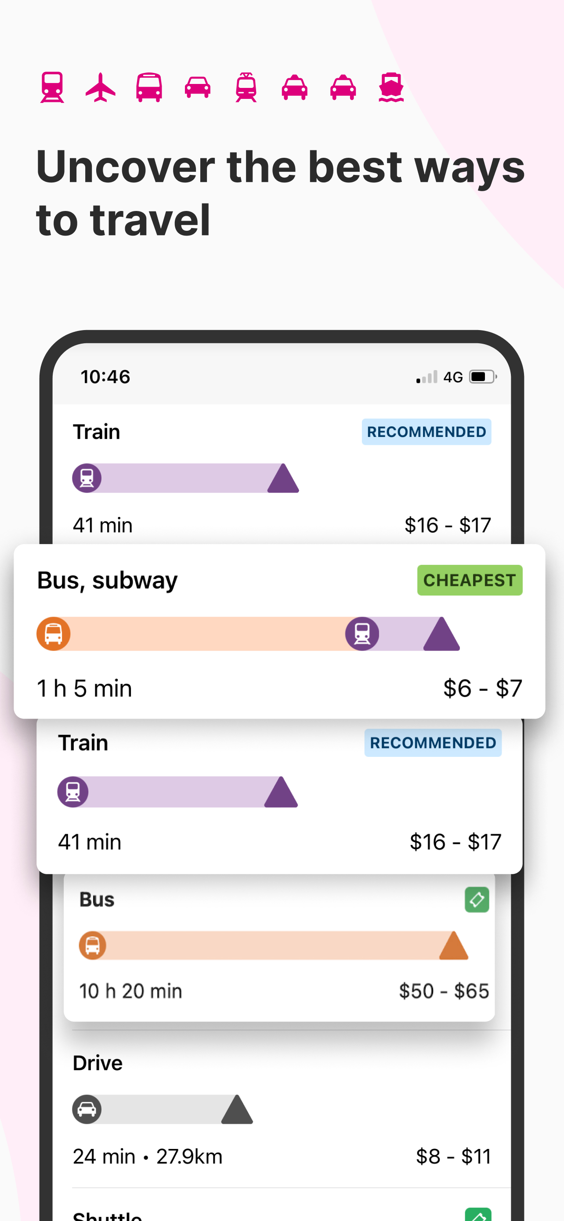Tap the pink bus icon in header
The image size is (564, 1221).
click(149, 87)
